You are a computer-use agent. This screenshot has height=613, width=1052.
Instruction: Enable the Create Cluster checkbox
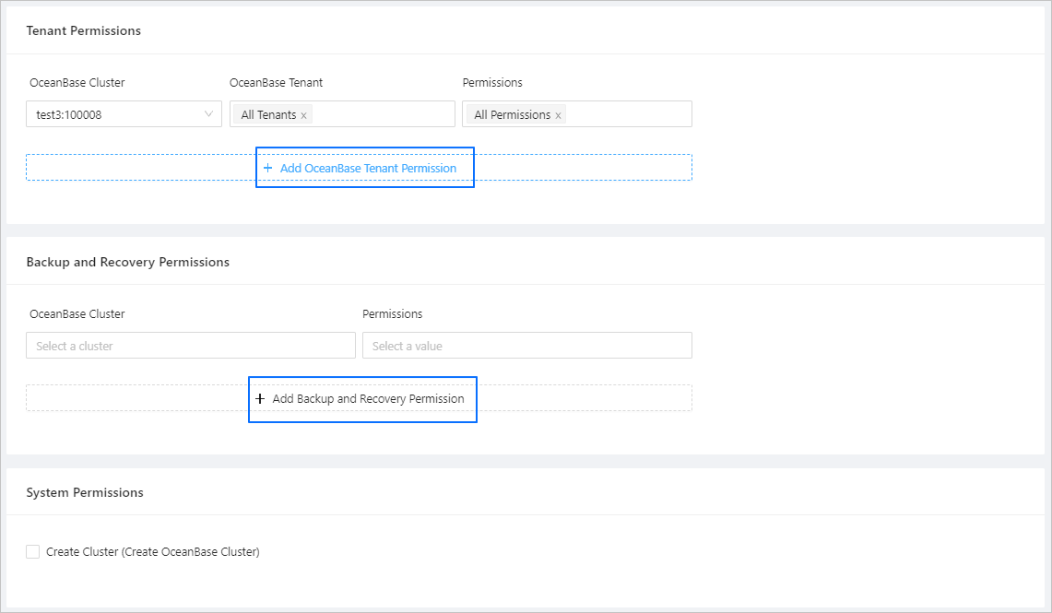coord(33,552)
